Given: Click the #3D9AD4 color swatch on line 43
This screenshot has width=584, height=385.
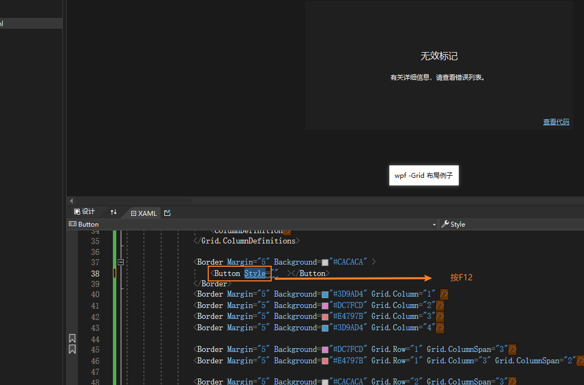Looking at the screenshot, I should point(325,328).
